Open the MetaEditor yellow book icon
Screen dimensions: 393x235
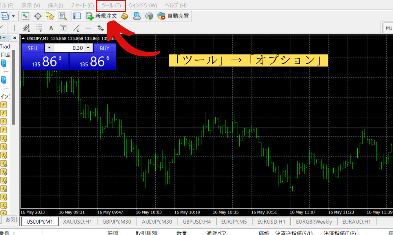(125, 16)
